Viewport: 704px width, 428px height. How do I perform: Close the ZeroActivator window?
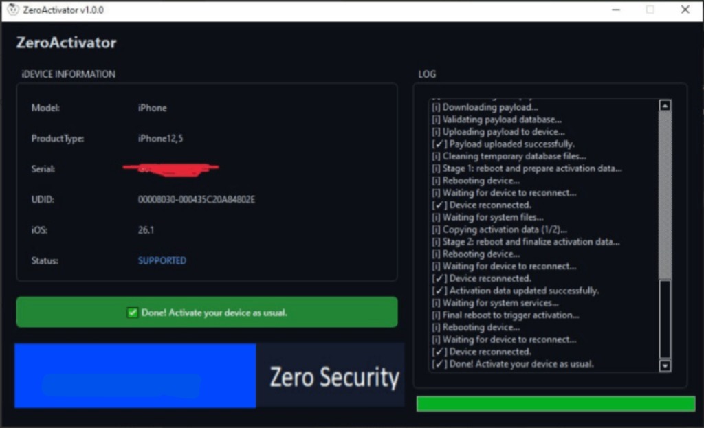pos(685,10)
